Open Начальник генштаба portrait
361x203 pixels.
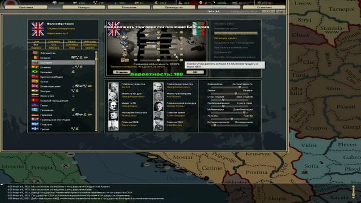(x=113, y=116)
